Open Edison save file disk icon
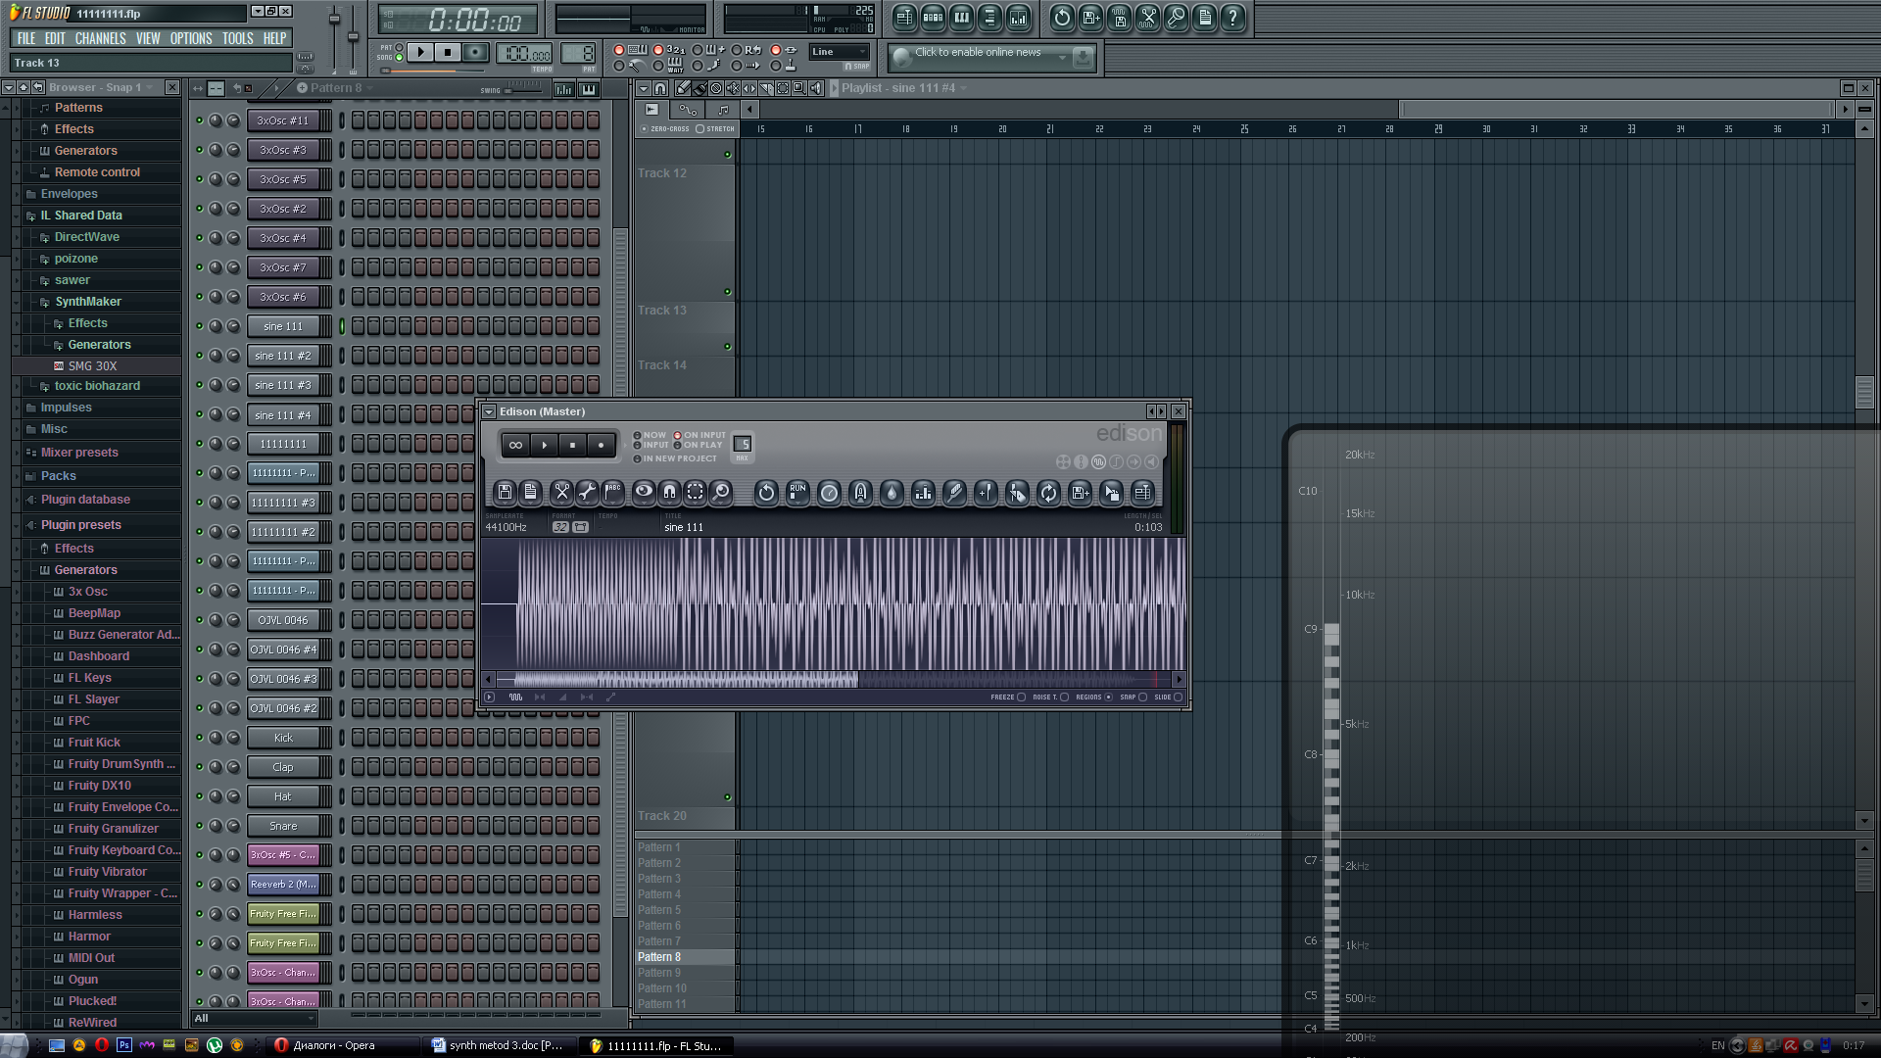Image resolution: width=1881 pixels, height=1058 pixels. tap(505, 493)
